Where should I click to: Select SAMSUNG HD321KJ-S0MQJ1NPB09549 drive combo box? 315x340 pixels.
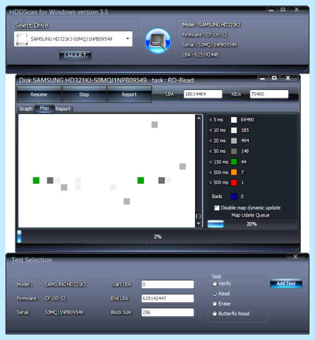pyautogui.click(x=73, y=39)
